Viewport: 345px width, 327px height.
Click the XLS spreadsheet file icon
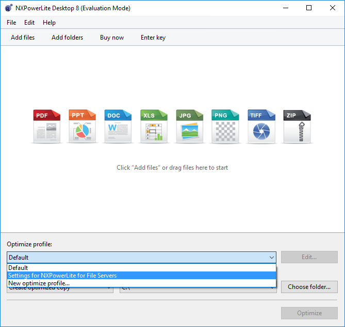154,126
